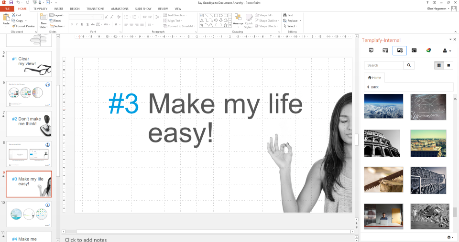Open the Arrange tool in the Drawing group

point(238,20)
